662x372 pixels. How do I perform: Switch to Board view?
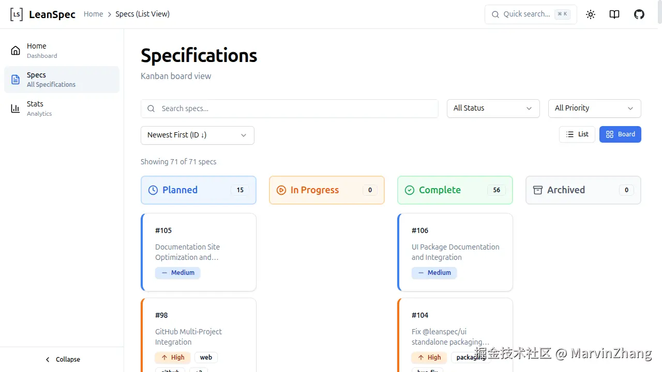tap(620, 134)
